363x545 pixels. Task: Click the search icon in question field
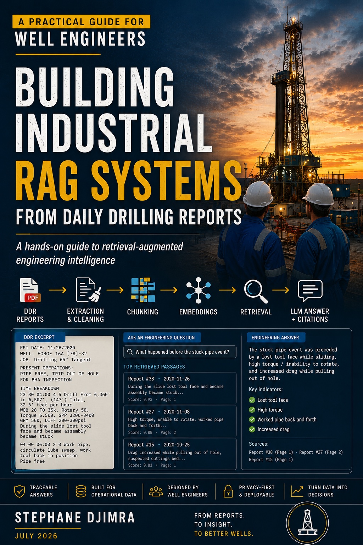(130, 352)
